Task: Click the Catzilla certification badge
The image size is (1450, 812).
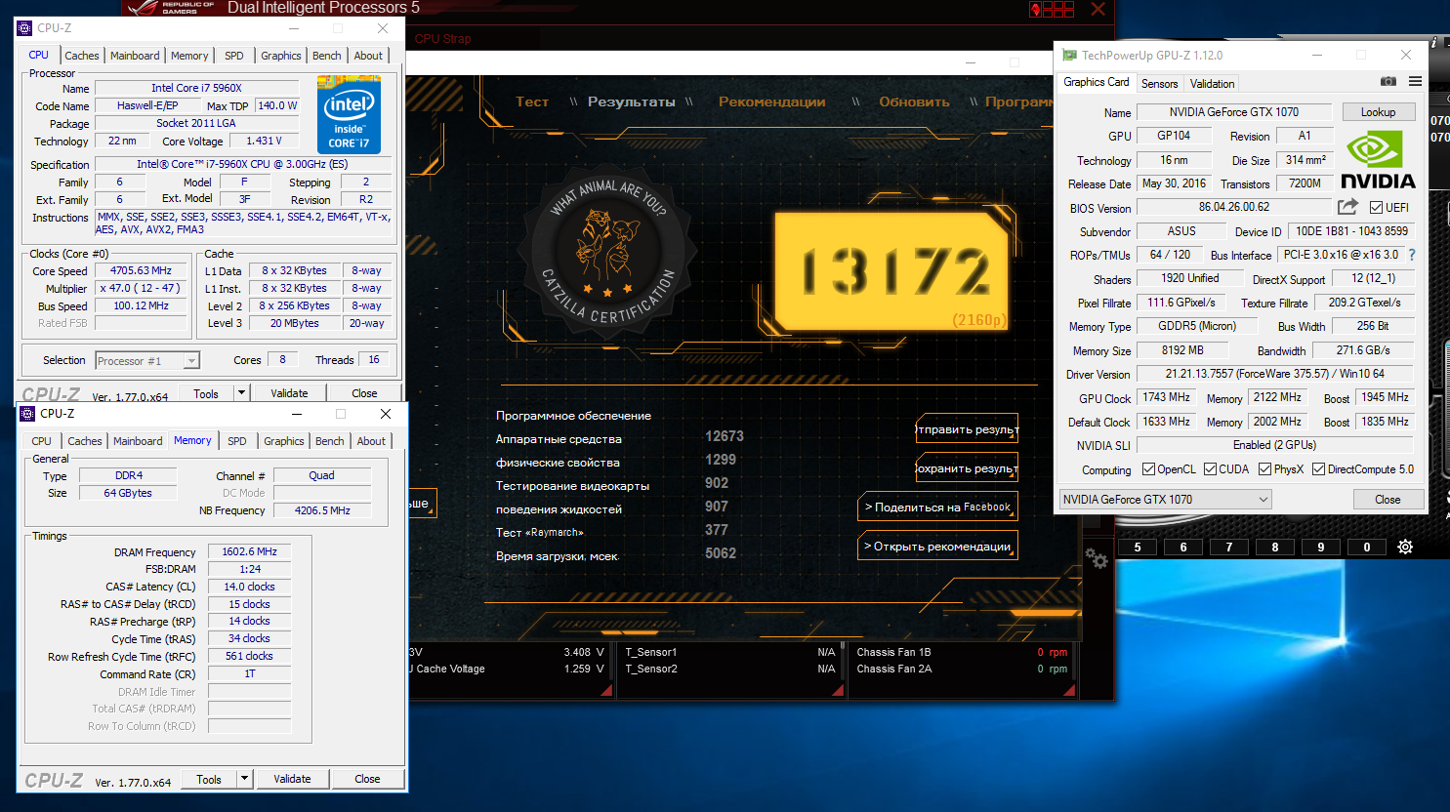Action: 607,254
